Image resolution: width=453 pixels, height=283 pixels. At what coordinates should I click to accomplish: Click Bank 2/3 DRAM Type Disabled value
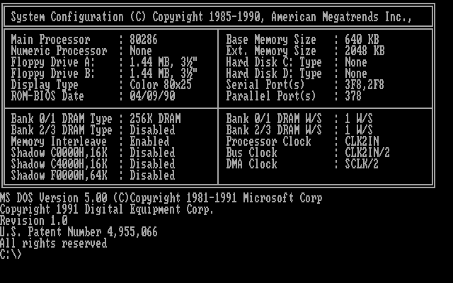[152, 130]
